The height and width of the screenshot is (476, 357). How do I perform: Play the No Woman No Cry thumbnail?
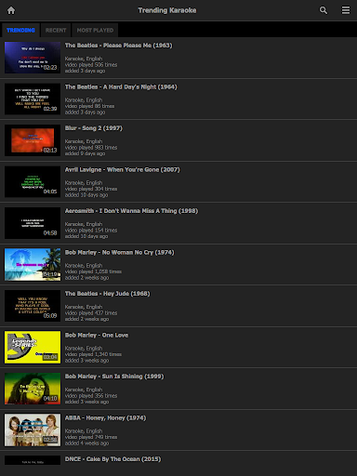pos(33,264)
